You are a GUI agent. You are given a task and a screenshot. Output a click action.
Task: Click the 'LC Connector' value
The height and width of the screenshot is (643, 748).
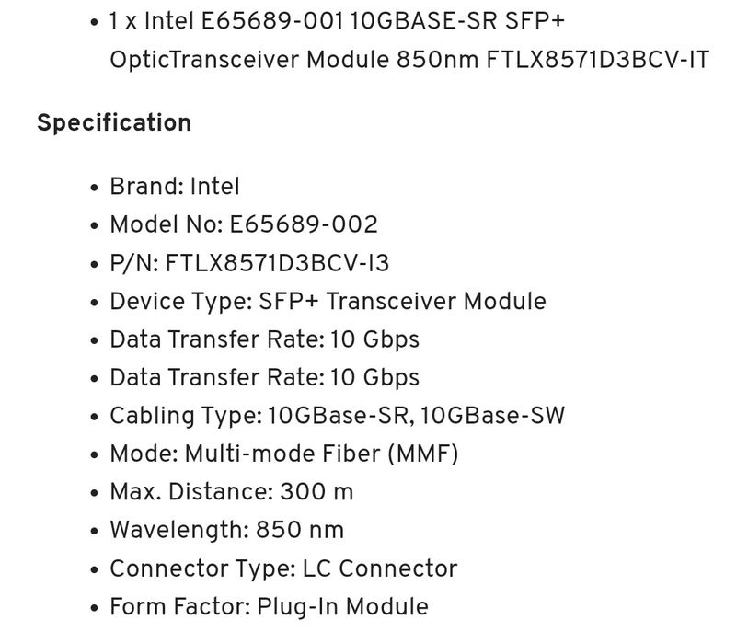point(380,568)
